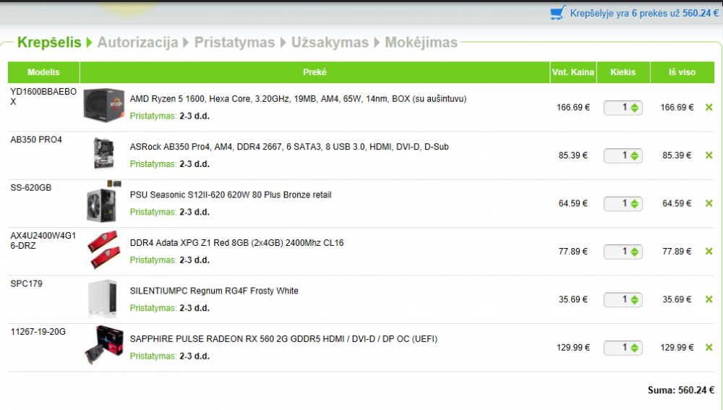This screenshot has height=410, width=723.
Task: Remove DDR4 Adata XPG Z1 from cart
Action: tap(709, 252)
